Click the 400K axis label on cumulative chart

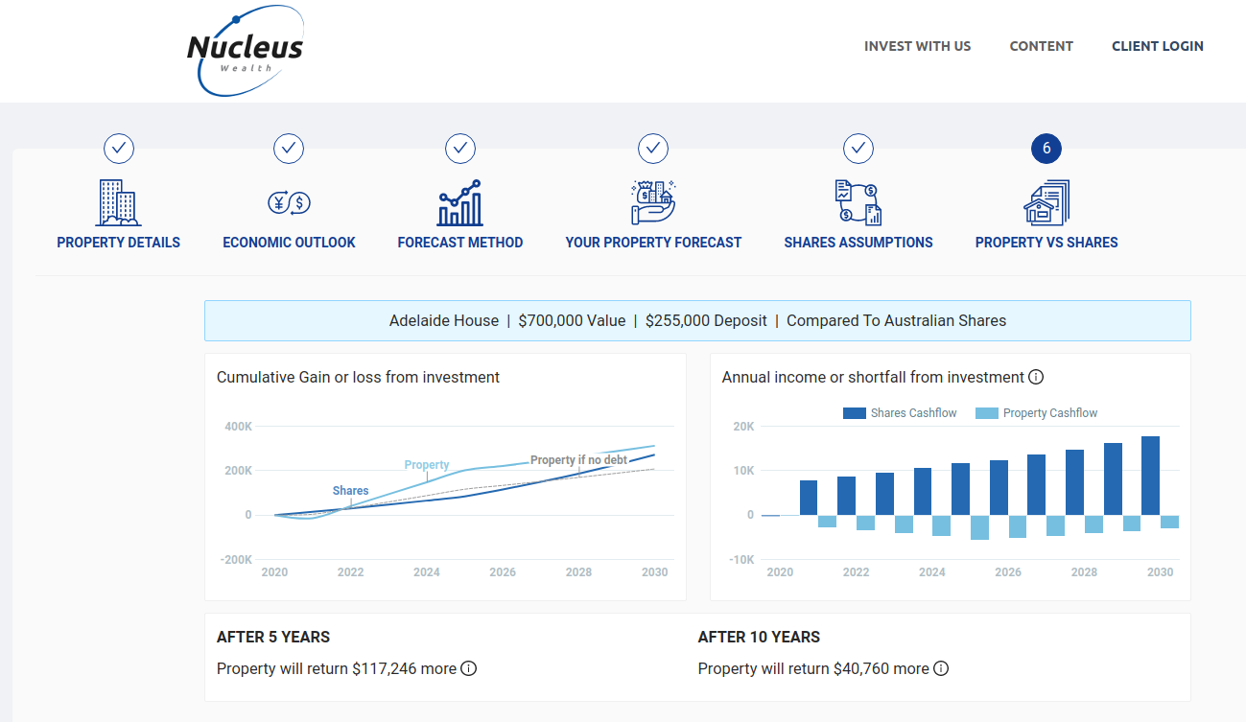pos(236,426)
